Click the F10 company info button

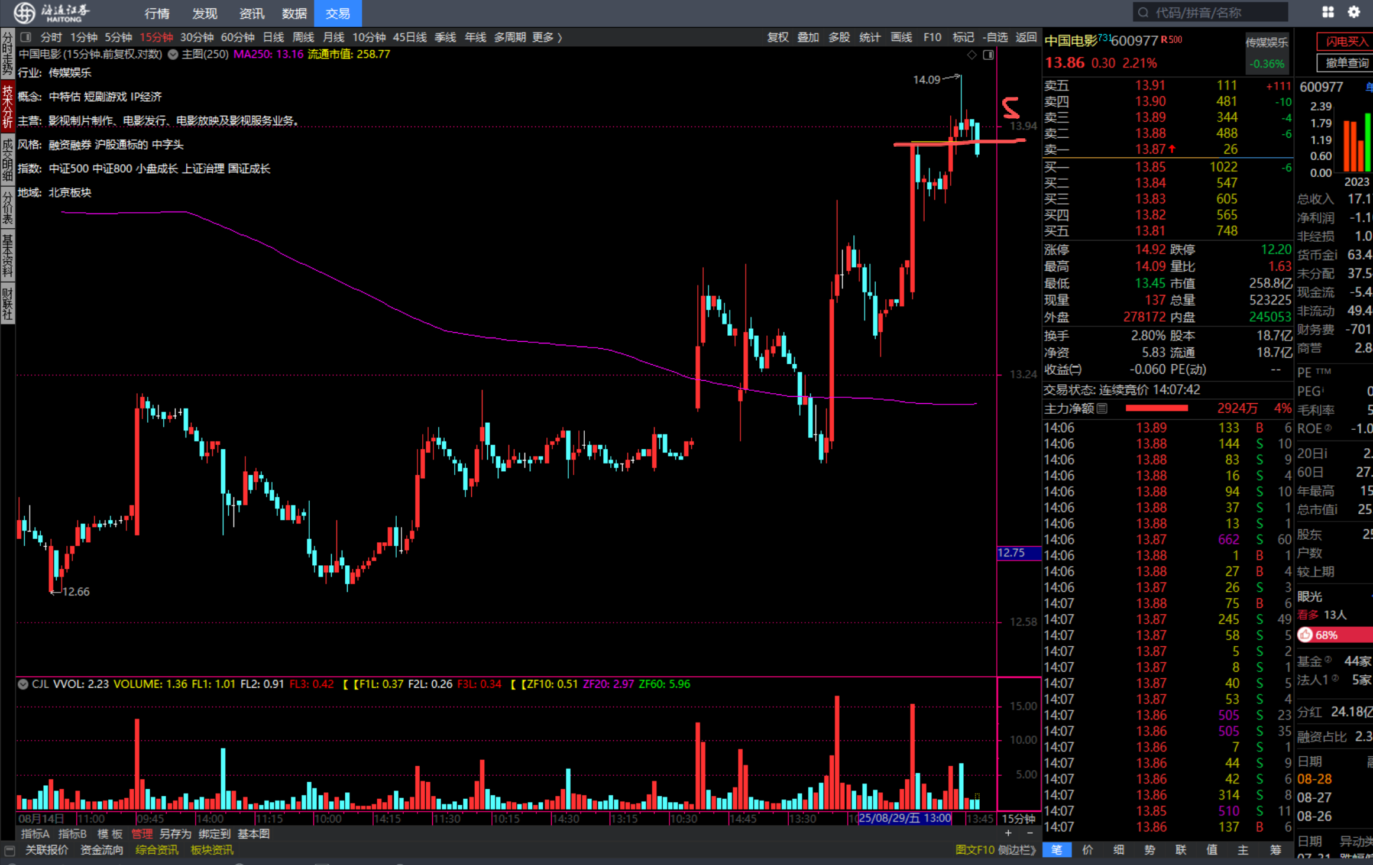[932, 37]
